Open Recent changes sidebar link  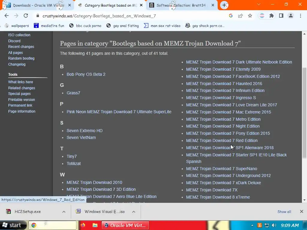point(21,46)
